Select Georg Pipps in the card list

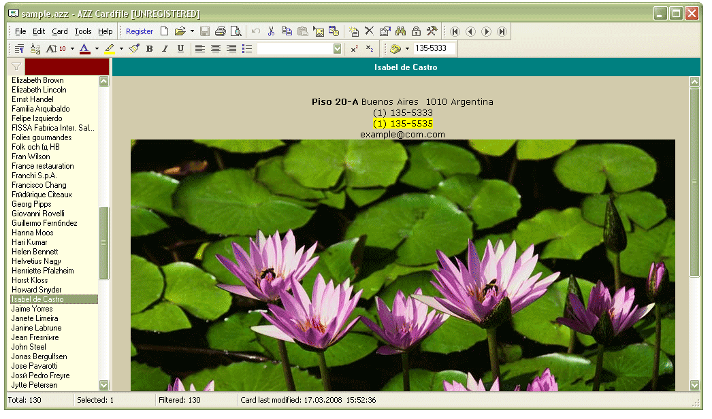point(54,204)
